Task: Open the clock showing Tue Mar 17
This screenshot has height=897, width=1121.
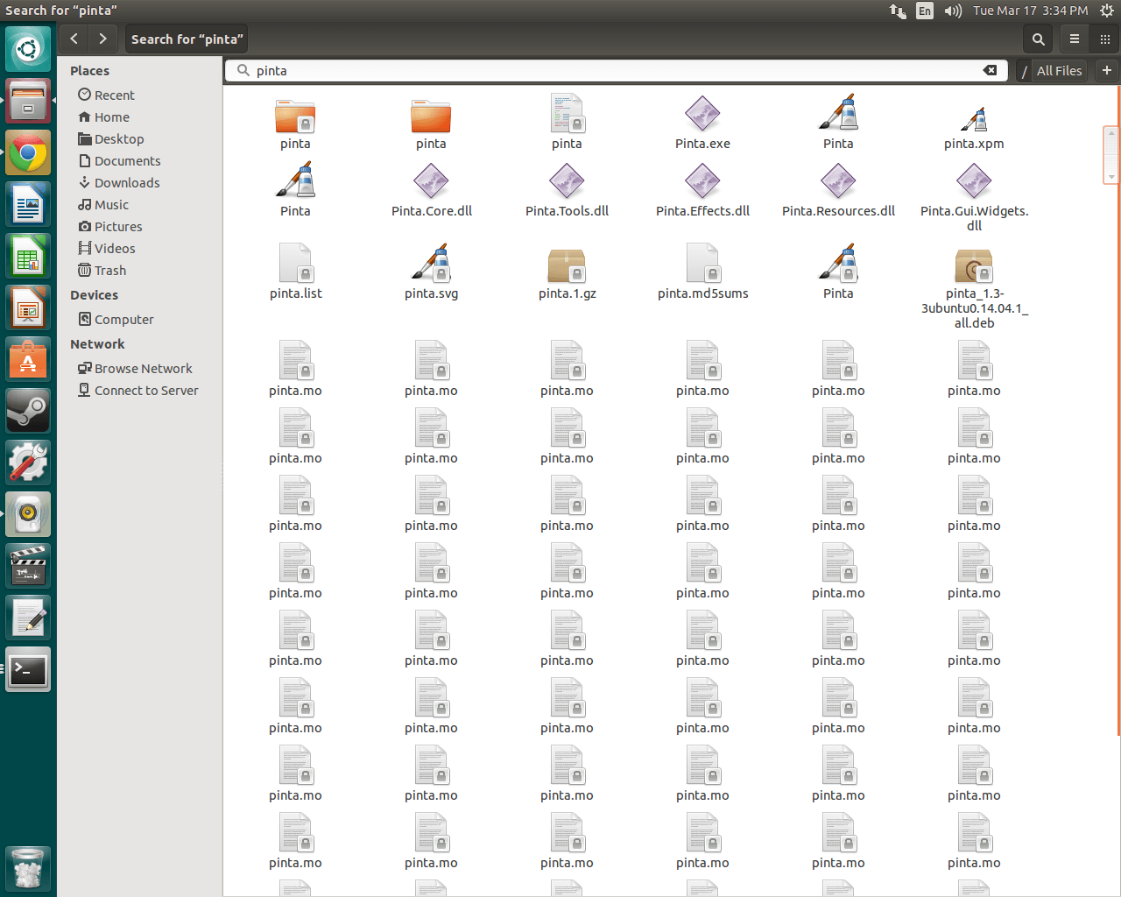Action: point(1030,11)
